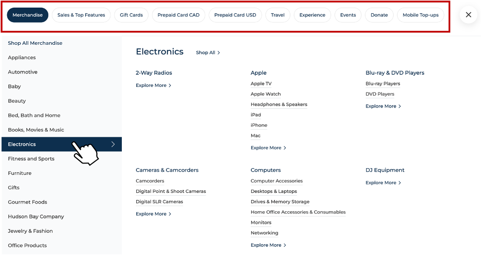The width and height of the screenshot is (481, 255).
Task: Open Shop All Merchandise in sidebar
Action: [x=35, y=43]
